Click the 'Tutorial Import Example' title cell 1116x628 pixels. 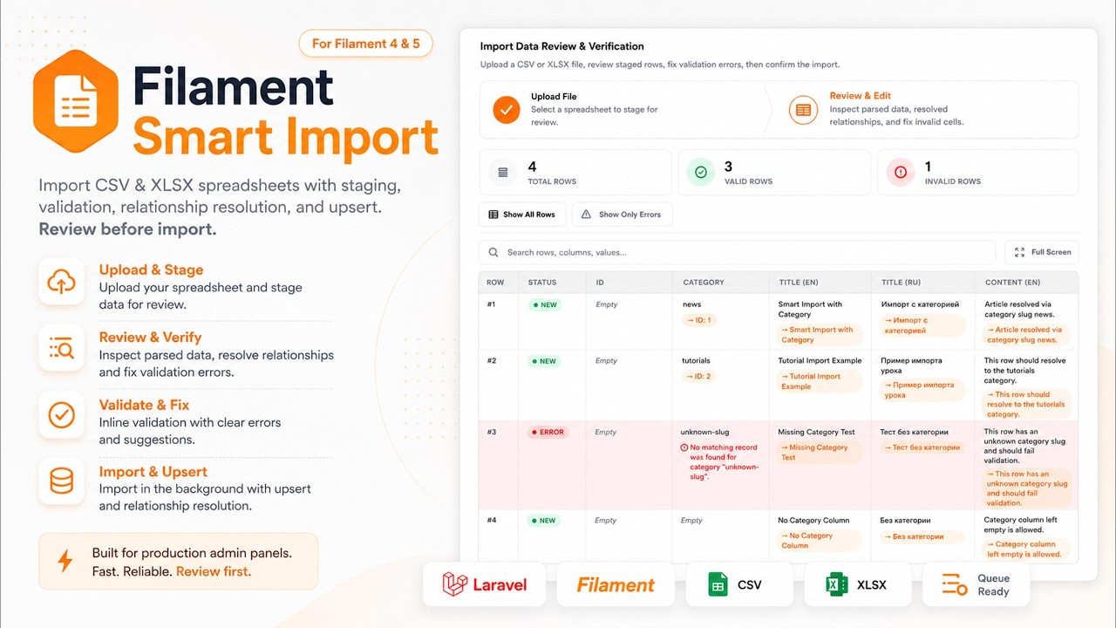point(820,360)
